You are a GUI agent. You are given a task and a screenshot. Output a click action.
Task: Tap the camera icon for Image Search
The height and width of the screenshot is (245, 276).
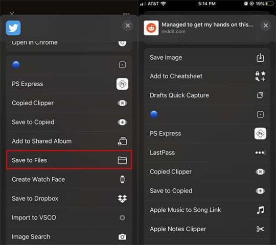coord(122,237)
